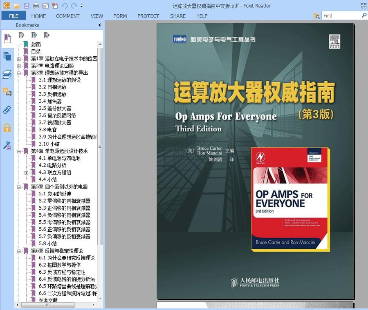Collapse the 第3章 bookmark node

[19, 73]
